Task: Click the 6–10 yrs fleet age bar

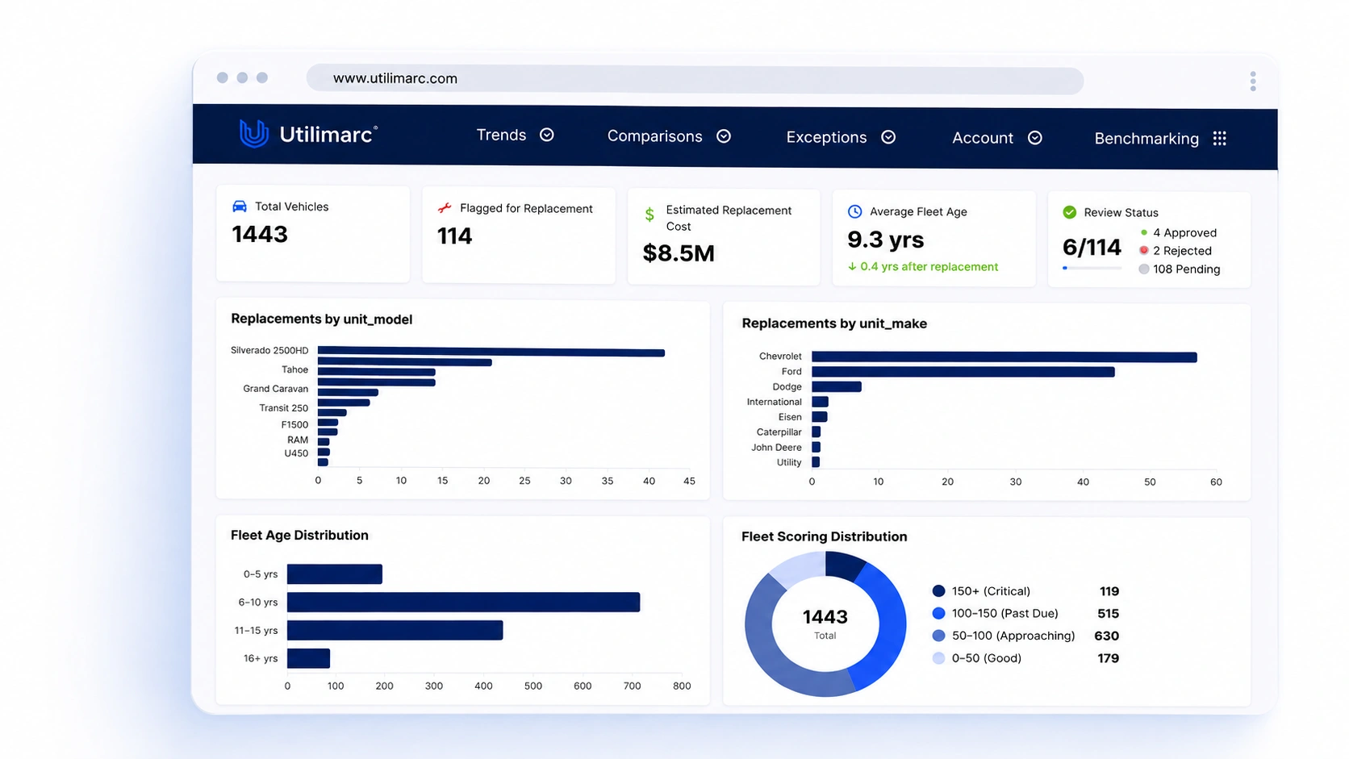Action: click(463, 603)
